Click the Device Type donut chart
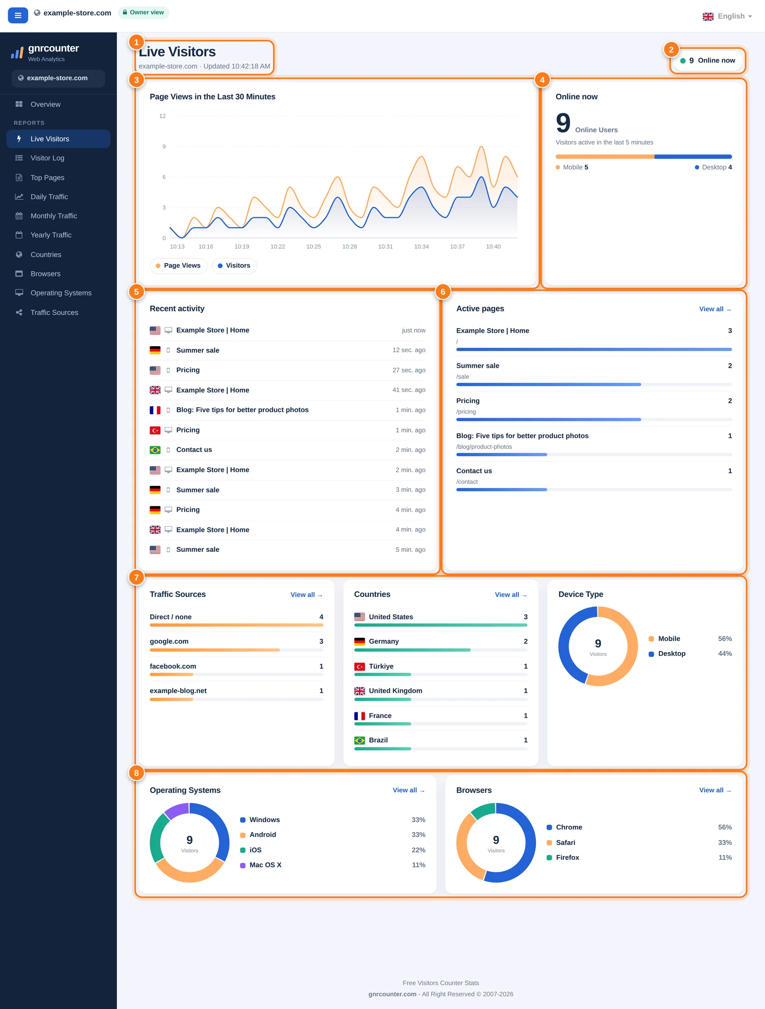765x1009 pixels. tap(598, 646)
